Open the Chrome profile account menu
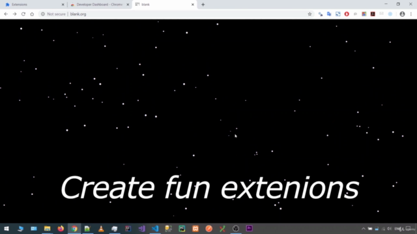The height and width of the screenshot is (234, 417). pyautogui.click(x=402, y=14)
